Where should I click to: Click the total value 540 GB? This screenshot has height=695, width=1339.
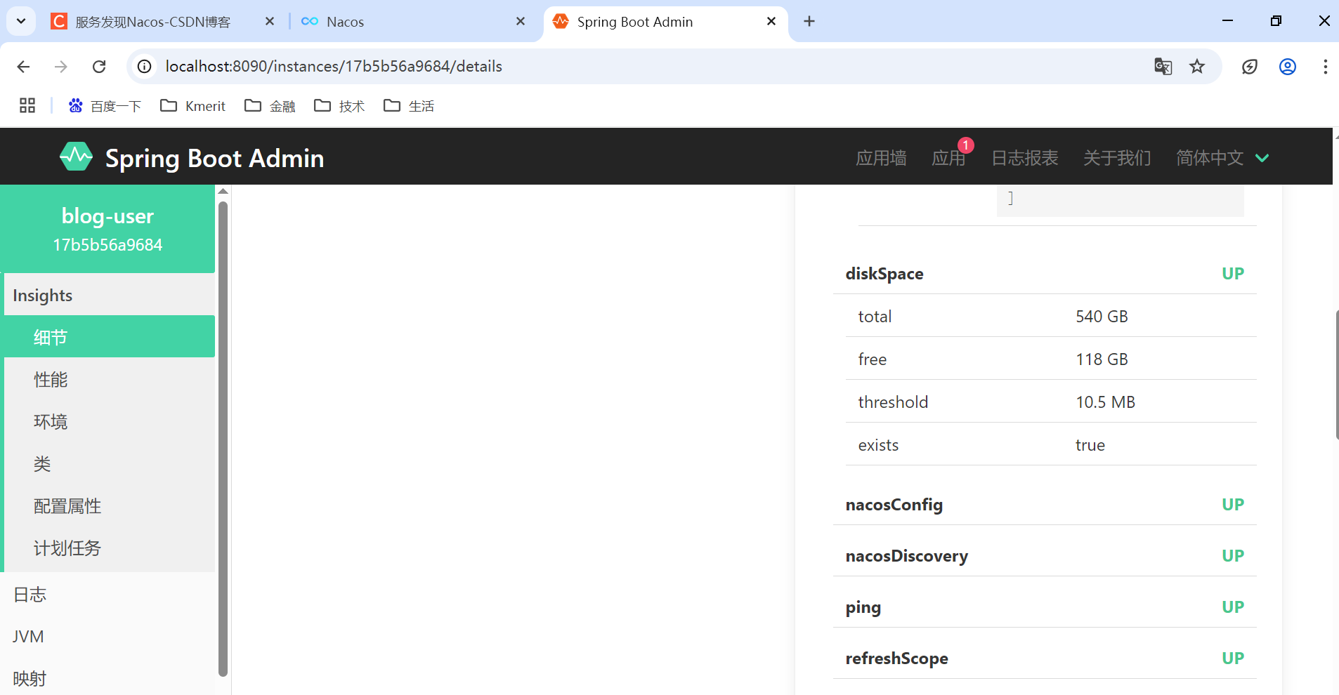pyautogui.click(x=1102, y=317)
